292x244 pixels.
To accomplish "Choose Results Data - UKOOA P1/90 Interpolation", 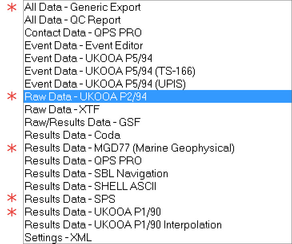I will click(123, 225).
